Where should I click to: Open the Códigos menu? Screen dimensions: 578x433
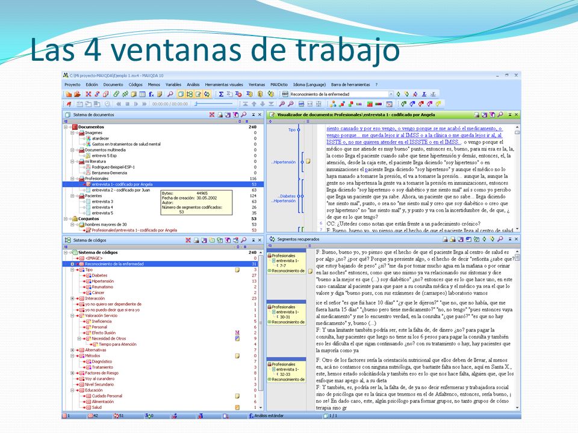click(135, 85)
